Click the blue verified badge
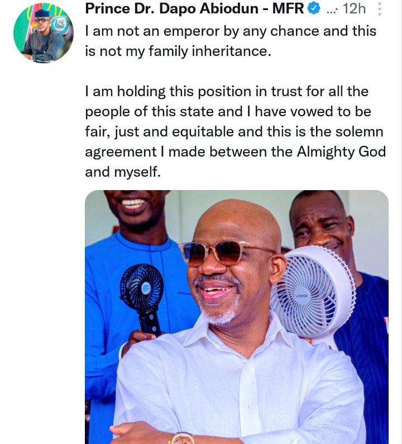 [x=314, y=8]
